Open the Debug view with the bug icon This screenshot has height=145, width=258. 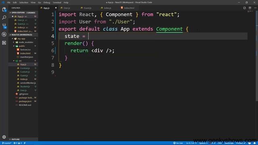(x=4, y=34)
